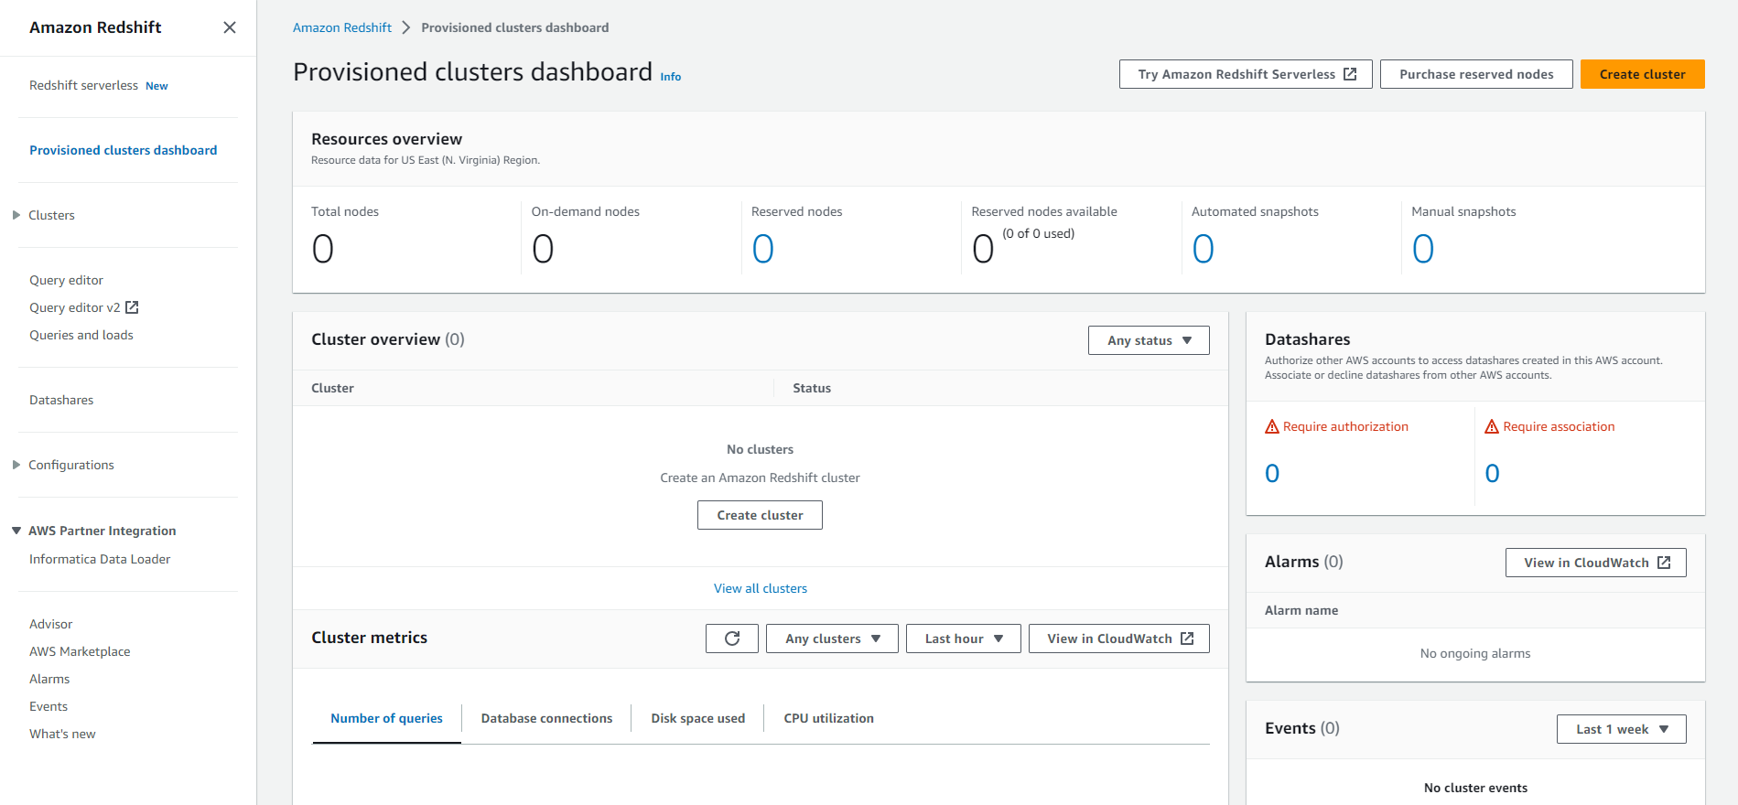Switch to the Number of queries tab
This screenshot has width=1738, height=805.
(386, 718)
